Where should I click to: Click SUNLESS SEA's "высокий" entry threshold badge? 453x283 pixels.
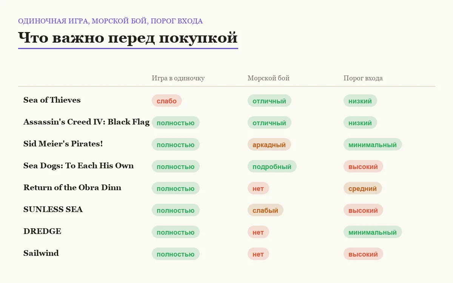pyautogui.click(x=363, y=210)
